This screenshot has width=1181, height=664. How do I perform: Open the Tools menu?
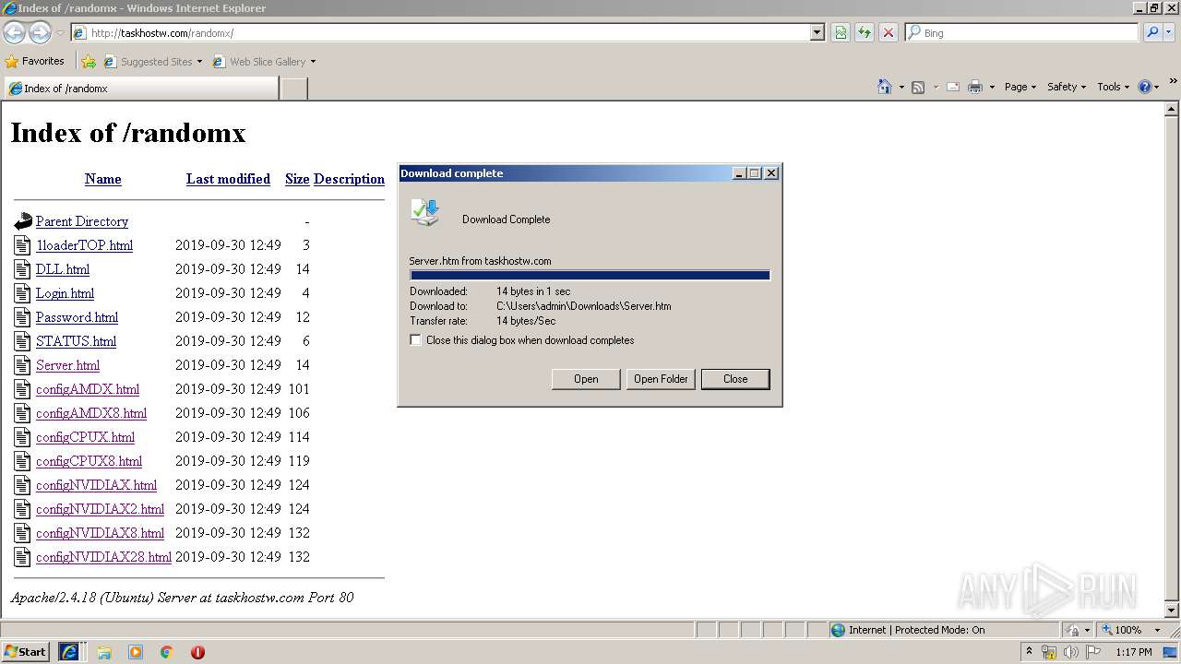(x=1114, y=87)
